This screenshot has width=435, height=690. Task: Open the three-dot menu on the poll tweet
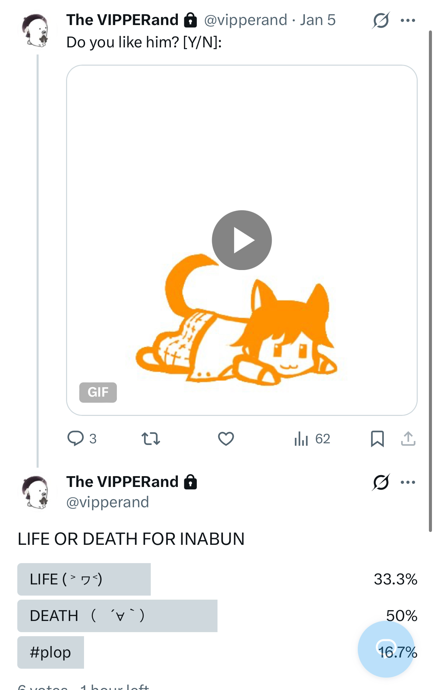(x=408, y=482)
